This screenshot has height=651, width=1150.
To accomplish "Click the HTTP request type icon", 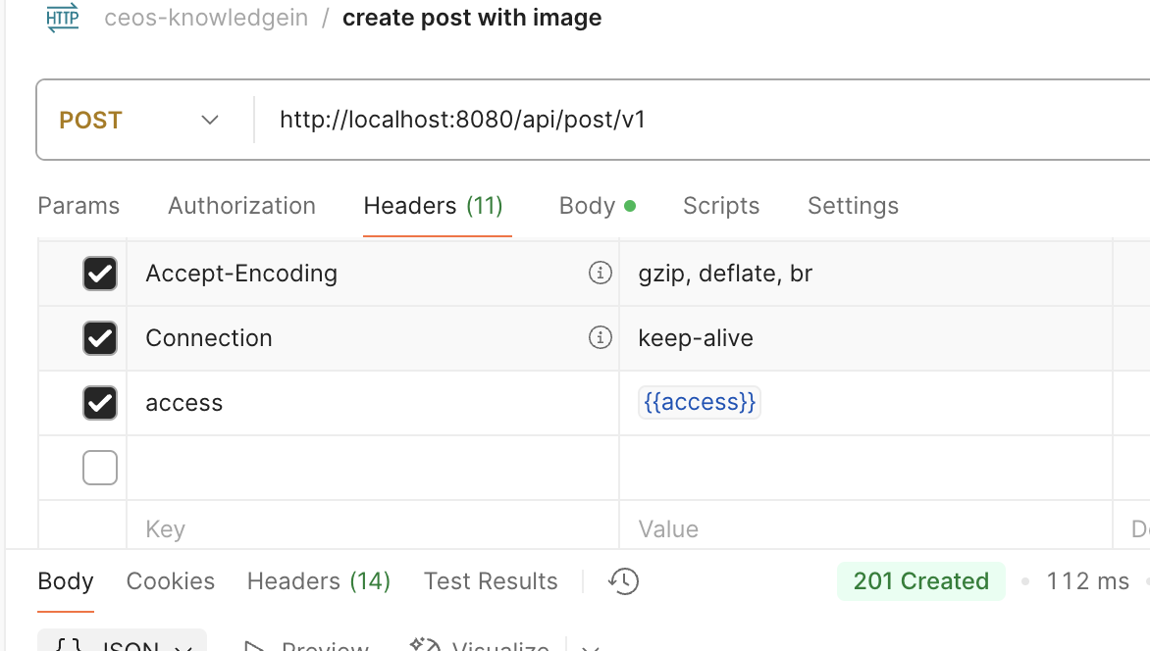I will tap(63, 18).
